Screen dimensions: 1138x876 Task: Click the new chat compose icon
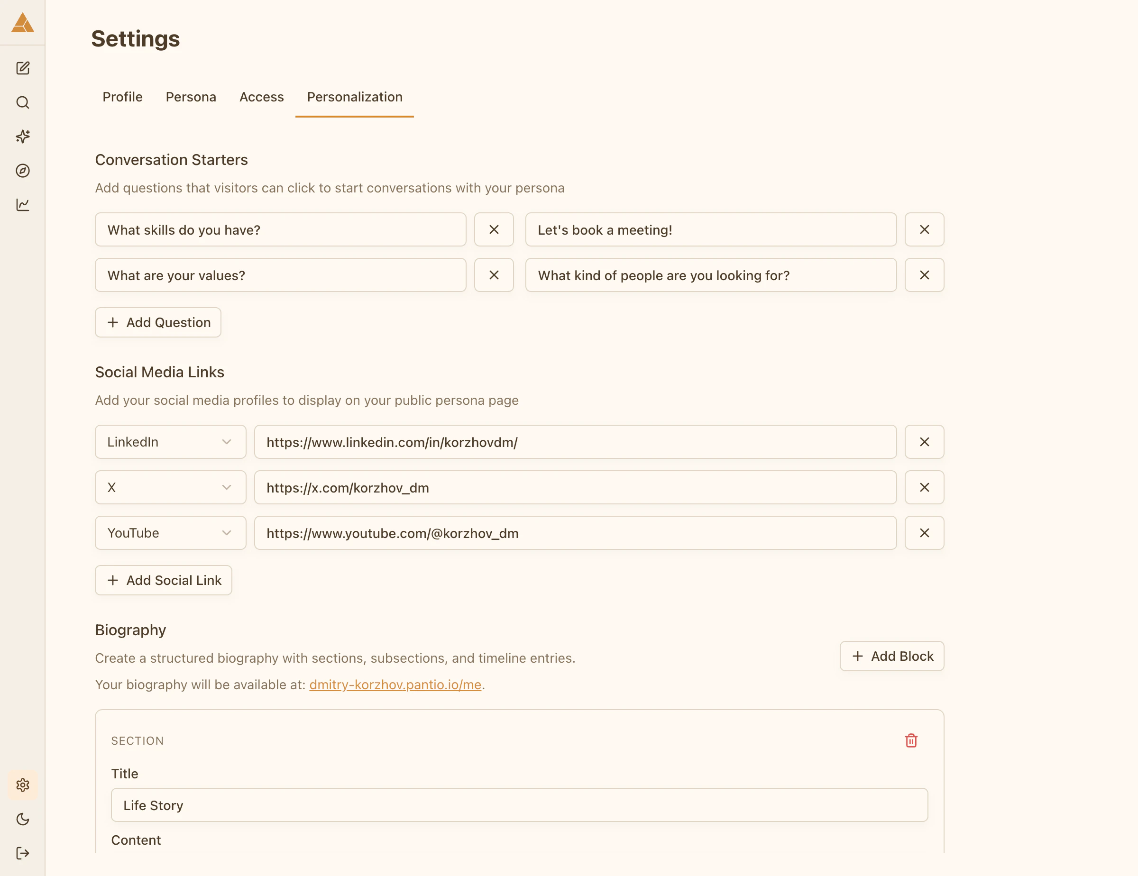click(x=22, y=68)
